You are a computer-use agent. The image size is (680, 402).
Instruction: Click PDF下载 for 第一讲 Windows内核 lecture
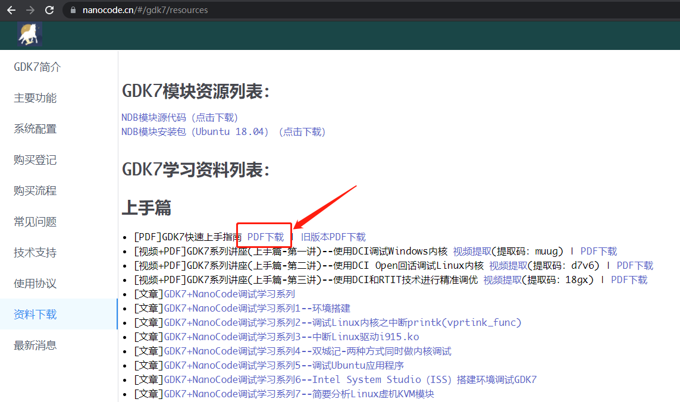click(598, 252)
